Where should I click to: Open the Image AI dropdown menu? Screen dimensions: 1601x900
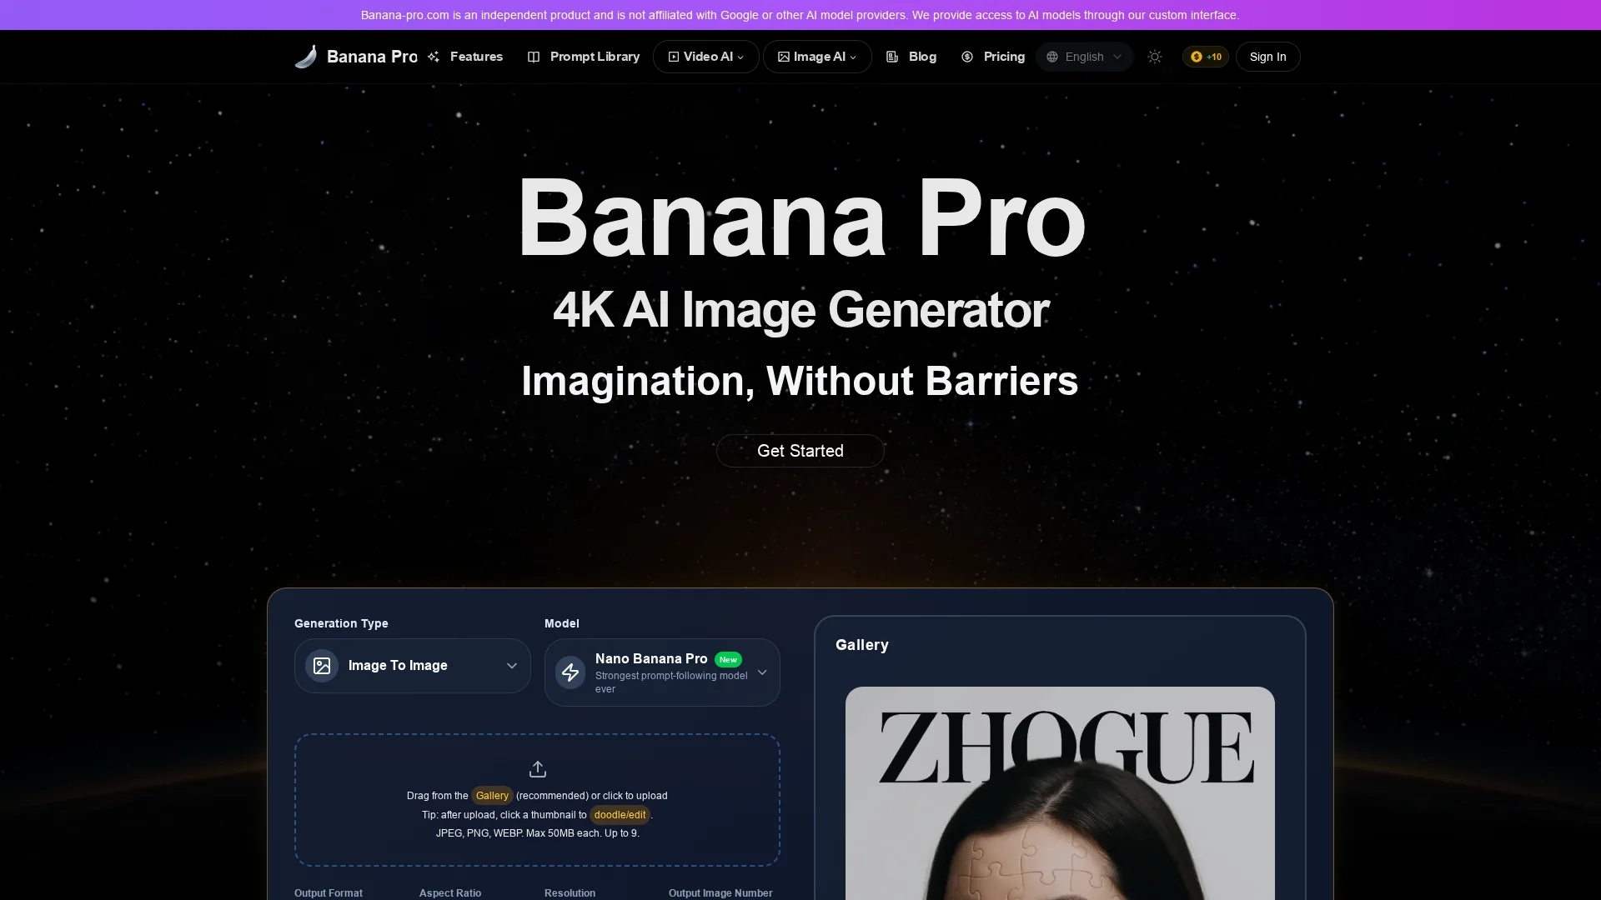point(817,57)
